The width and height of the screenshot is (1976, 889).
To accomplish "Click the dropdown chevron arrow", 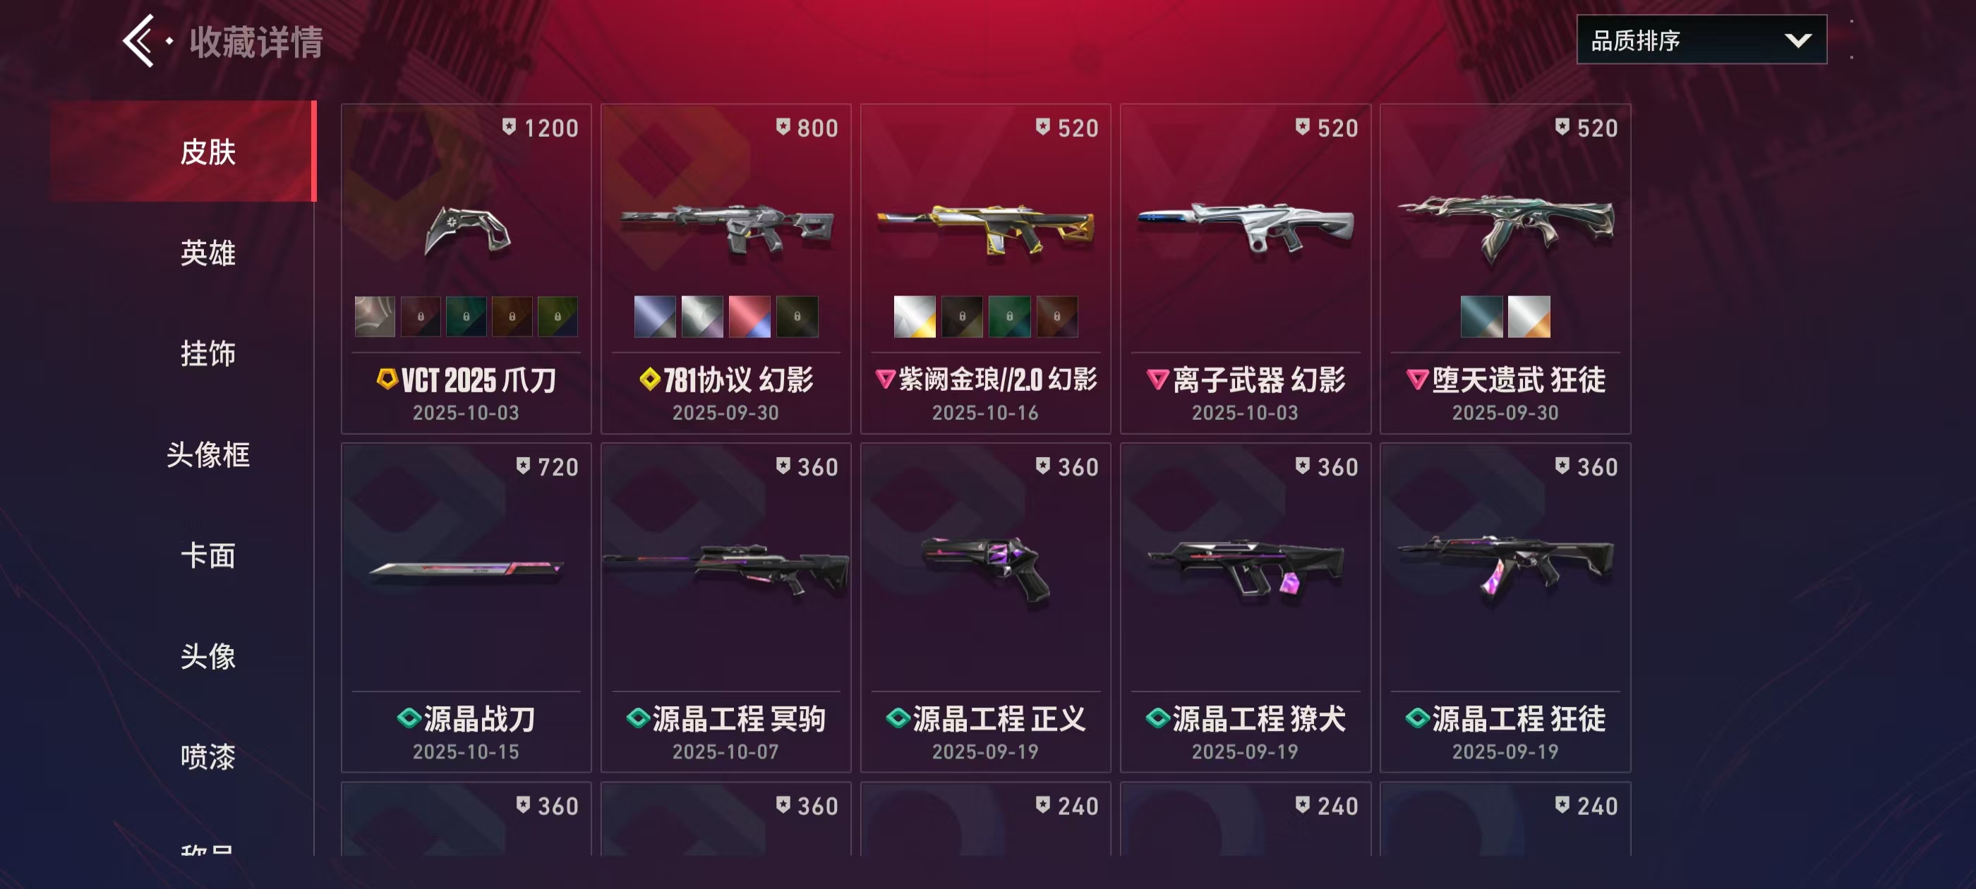I will coord(1797,41).
